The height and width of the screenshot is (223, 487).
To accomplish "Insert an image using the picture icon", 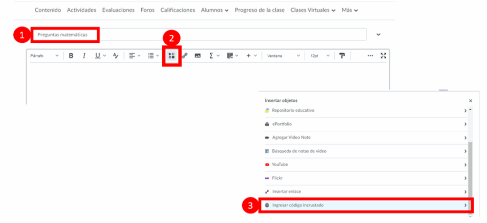I will [x=197, y=56].
